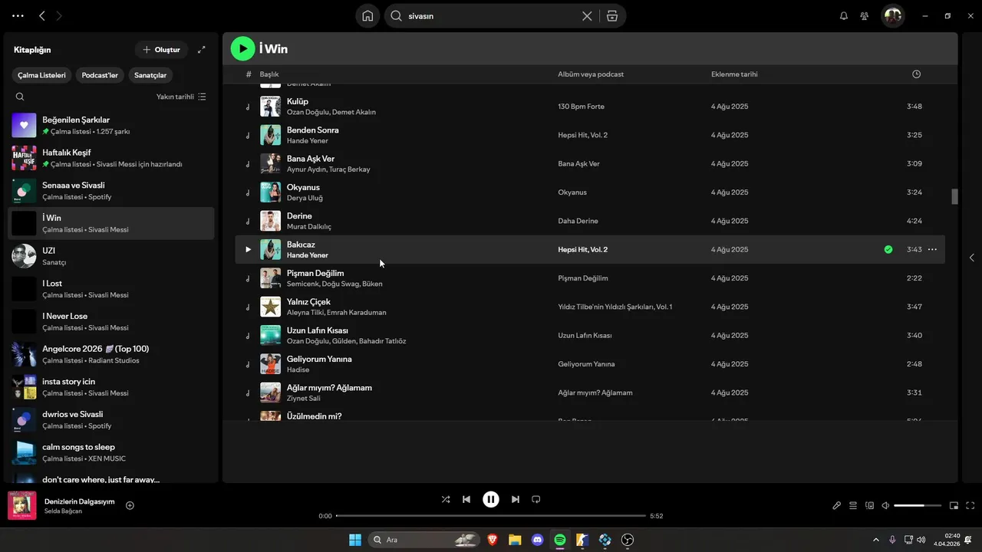Click the song progress bar

pos(491,516)
